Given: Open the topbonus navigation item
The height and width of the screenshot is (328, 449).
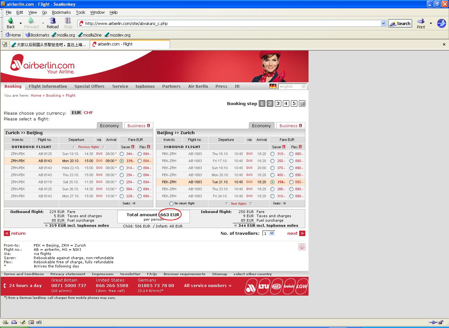Looking at the screenshot, I should pyautogui.click(x=145, y=86).
